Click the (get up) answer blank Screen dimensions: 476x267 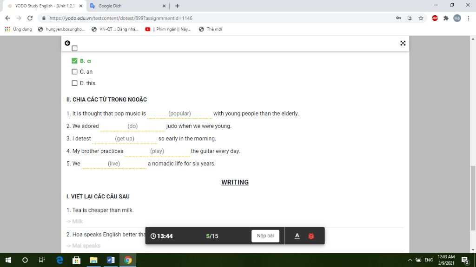click(x=125, y=139)
